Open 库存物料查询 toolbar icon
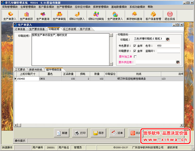The image size is (195, 151). coord(134,15)
